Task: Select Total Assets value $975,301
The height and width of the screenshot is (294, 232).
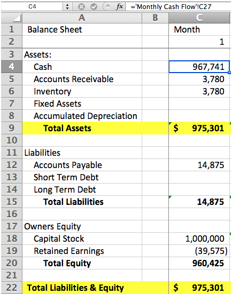Action: 199,128
